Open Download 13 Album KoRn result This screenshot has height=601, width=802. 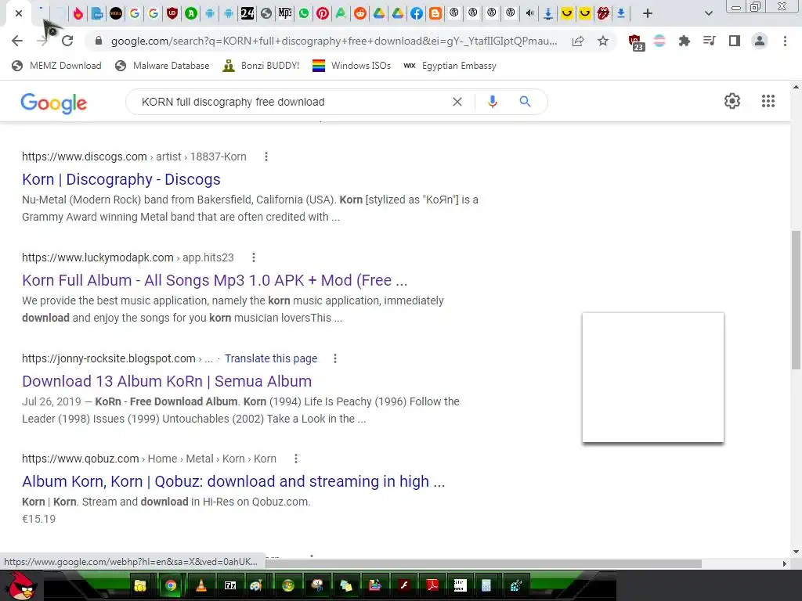[x=167, y=381]
